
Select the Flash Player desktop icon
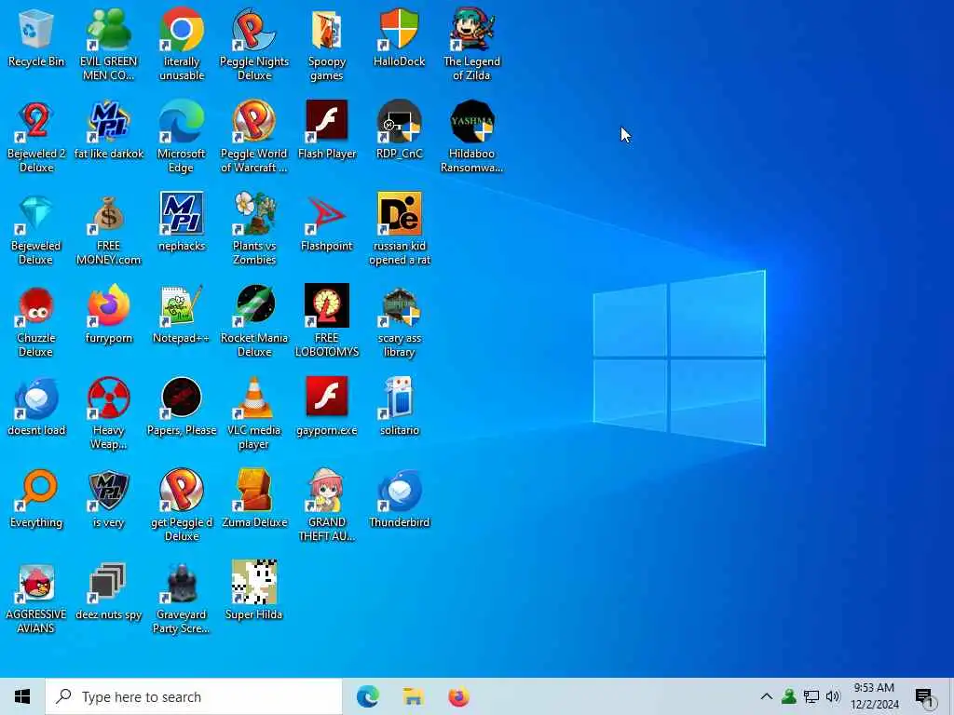327,128
